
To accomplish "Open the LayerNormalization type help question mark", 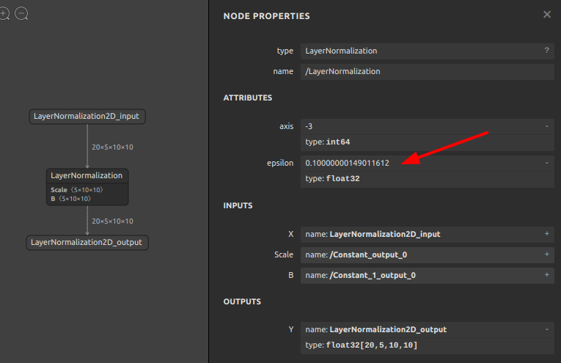I will 546,51.
